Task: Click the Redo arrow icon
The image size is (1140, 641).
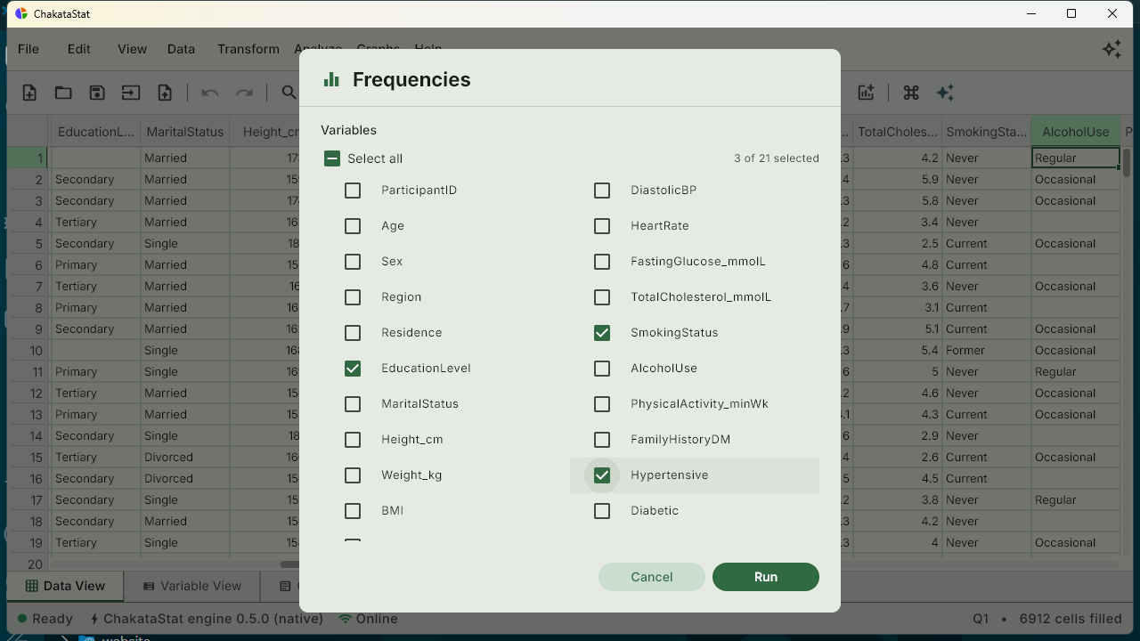Action: pos(244,93)
